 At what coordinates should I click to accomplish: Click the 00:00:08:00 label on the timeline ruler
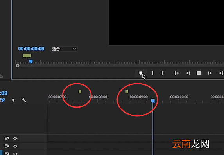pyautogui.click(x=98, y=97)
